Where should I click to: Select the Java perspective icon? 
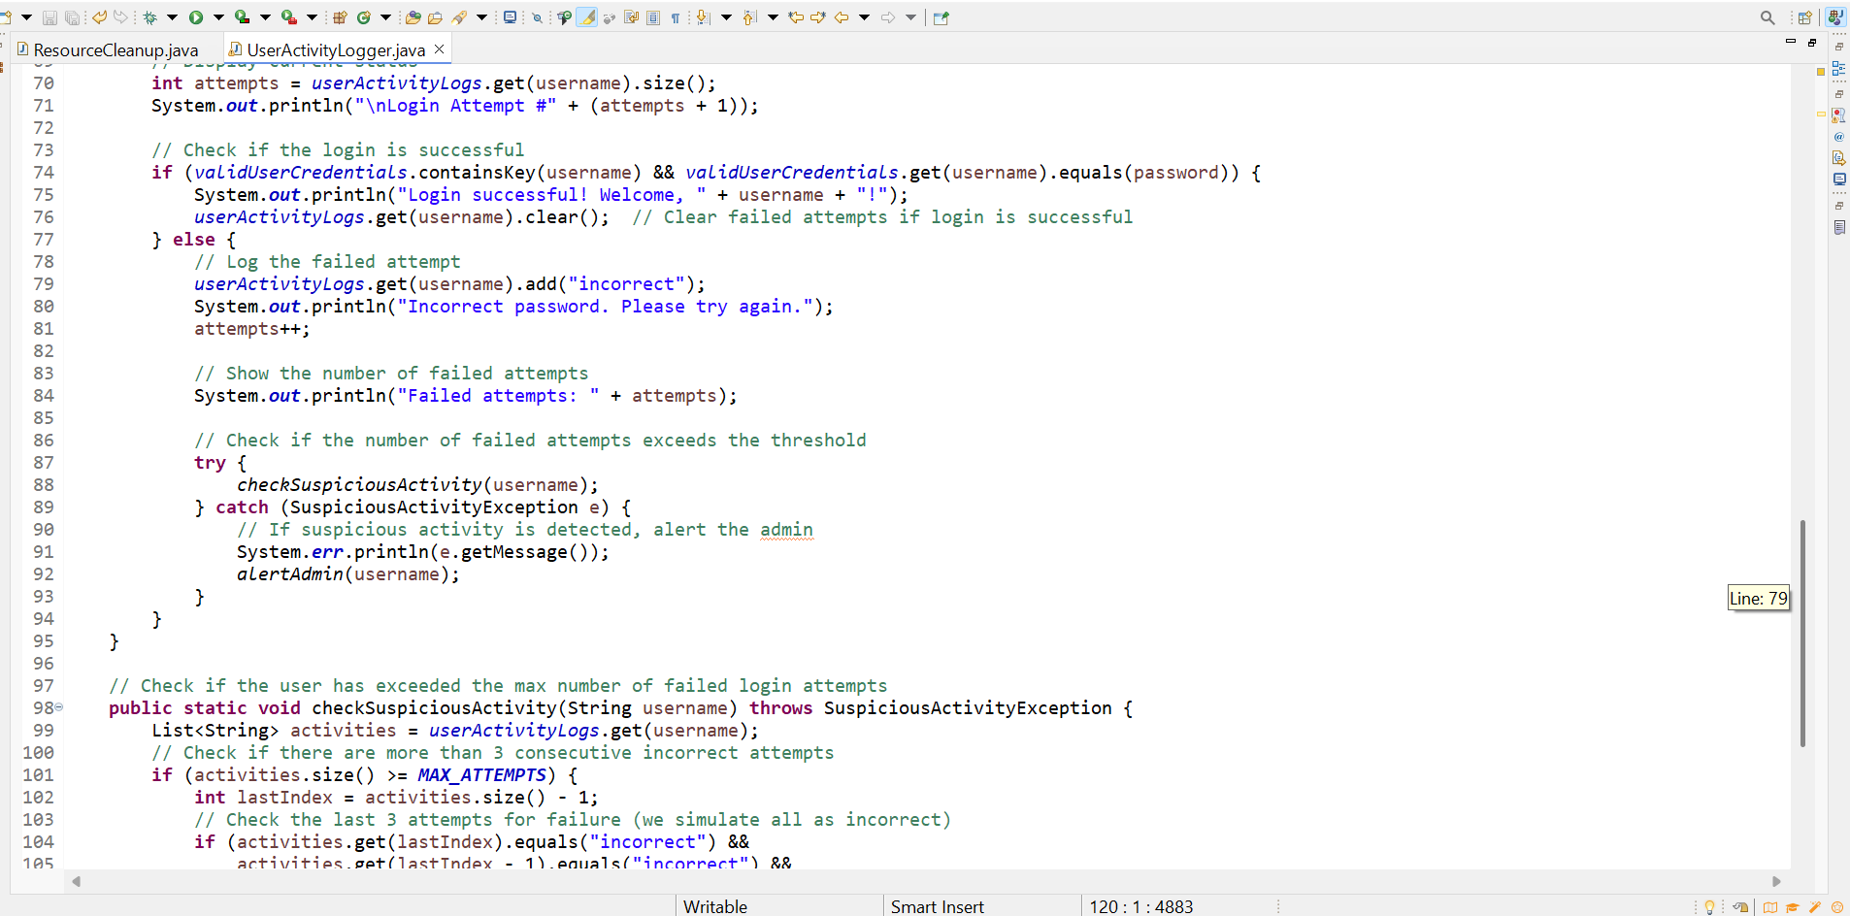(1835, 17)
